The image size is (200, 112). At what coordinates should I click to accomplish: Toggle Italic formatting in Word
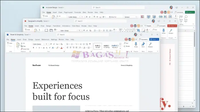tap(36, 48)
